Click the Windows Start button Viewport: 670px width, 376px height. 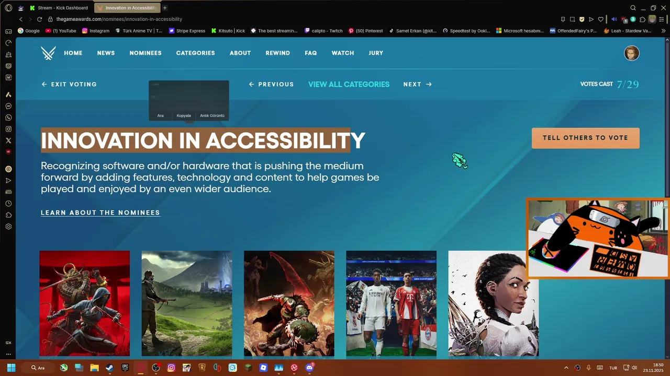pos(11,368)
